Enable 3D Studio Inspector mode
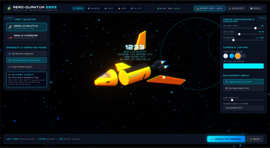 (26, 54)
